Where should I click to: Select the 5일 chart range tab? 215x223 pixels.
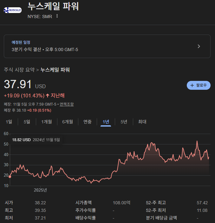27,121
